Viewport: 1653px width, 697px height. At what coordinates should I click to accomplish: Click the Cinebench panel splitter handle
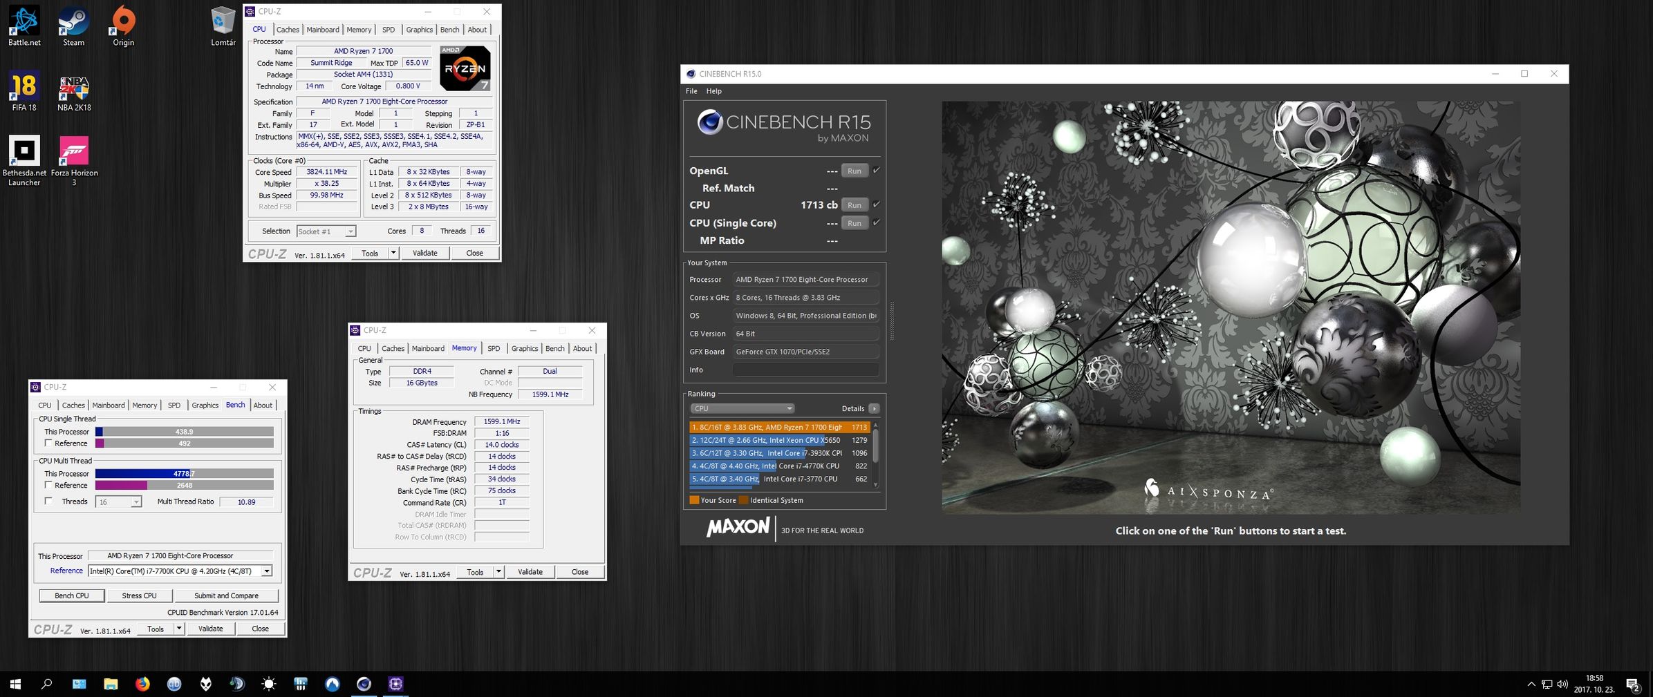point(892,321)
